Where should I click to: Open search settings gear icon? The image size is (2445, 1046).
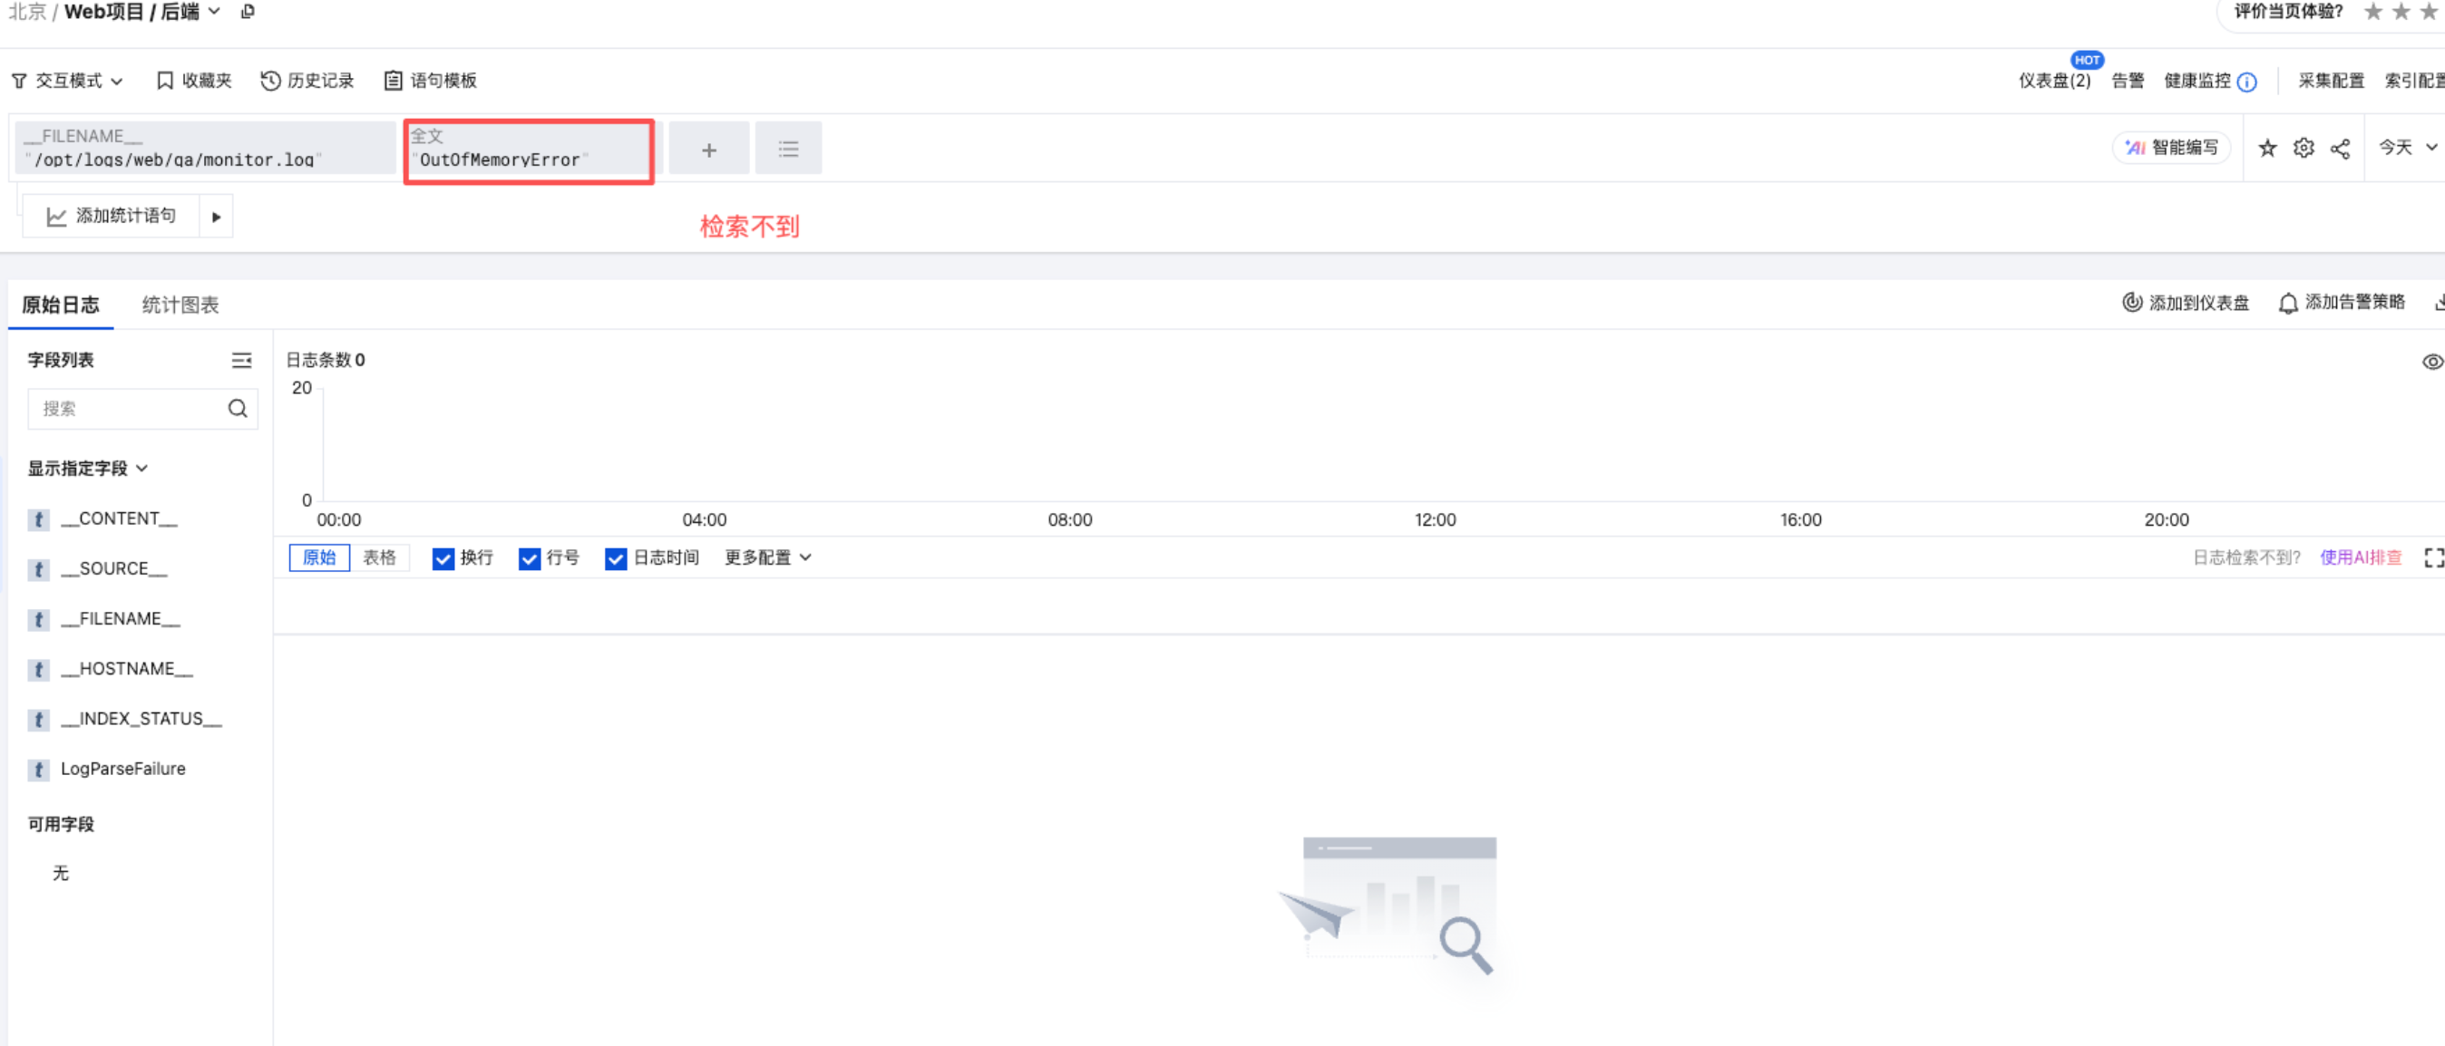[x=2304, y=148]
